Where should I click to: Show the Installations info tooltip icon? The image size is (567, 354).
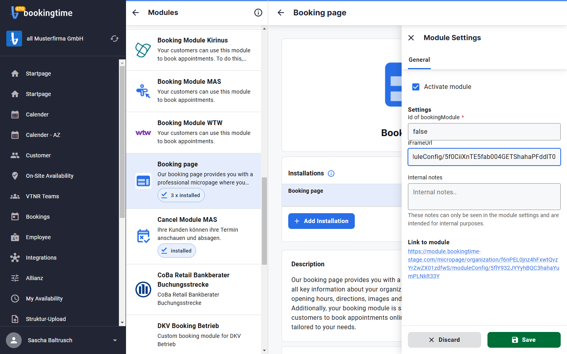pos(331,173)
